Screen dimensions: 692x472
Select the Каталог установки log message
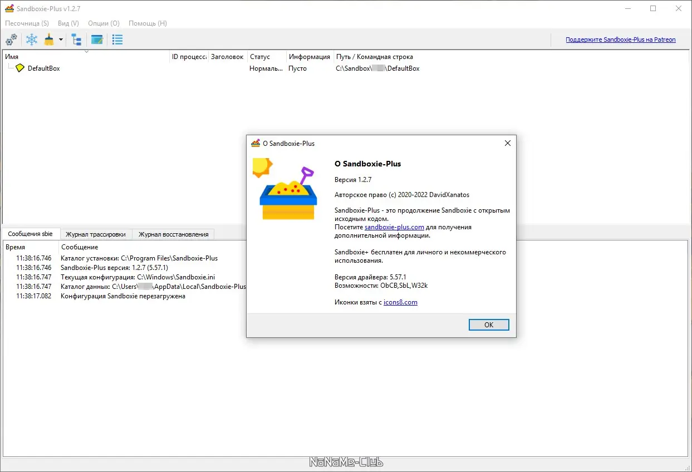click(139, 258)
